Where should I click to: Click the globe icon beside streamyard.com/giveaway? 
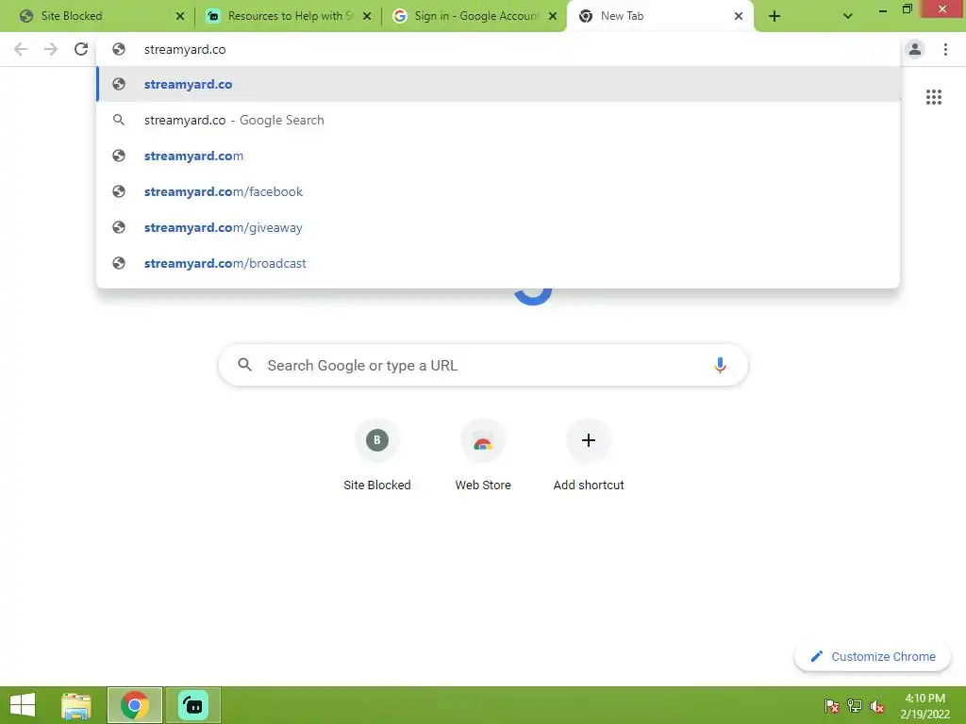pyautogui.click(x=119, y=227)
